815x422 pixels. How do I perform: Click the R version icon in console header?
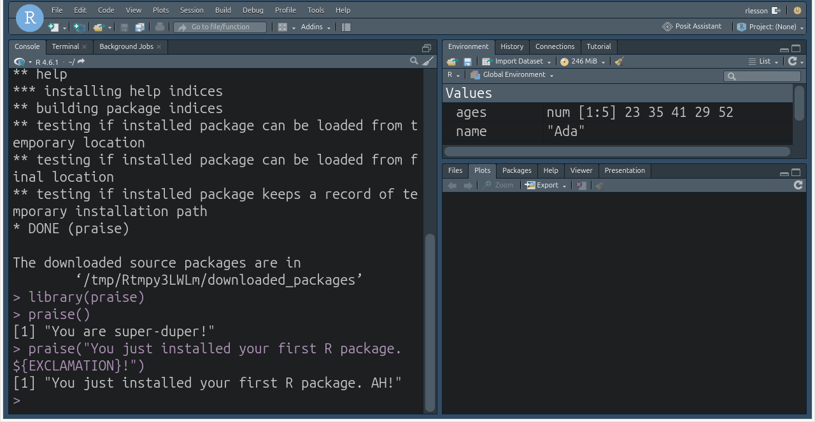click(19, 62)
